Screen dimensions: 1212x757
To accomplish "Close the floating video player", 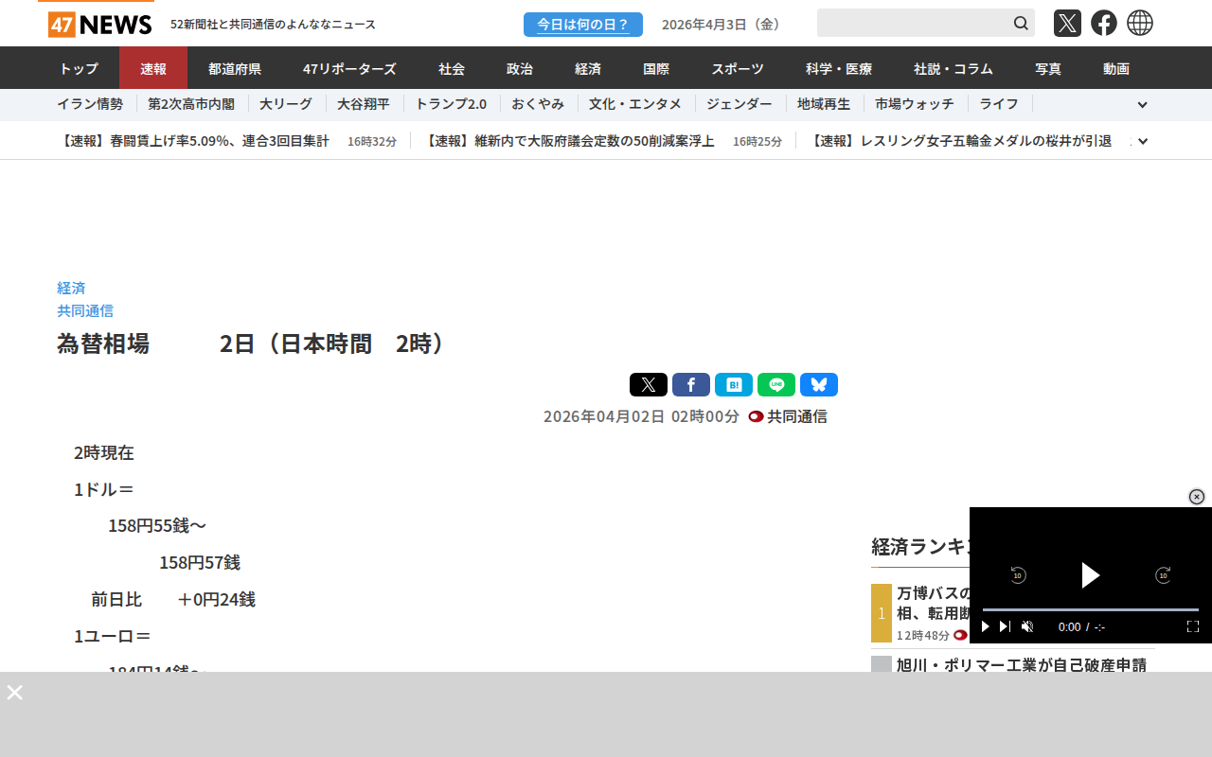I will 1197,497.
